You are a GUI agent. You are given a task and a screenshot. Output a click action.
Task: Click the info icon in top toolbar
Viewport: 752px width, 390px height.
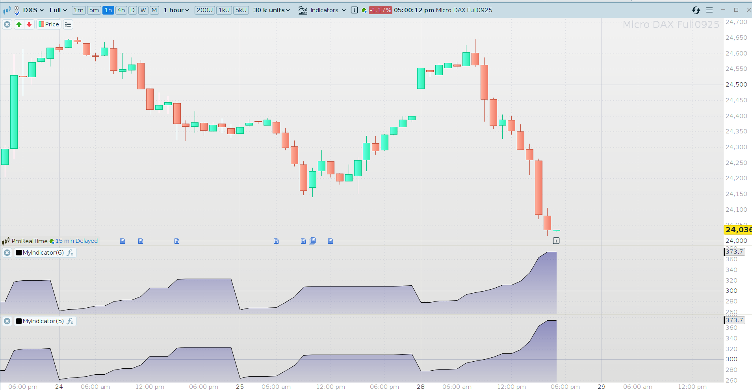coord(354,10)
